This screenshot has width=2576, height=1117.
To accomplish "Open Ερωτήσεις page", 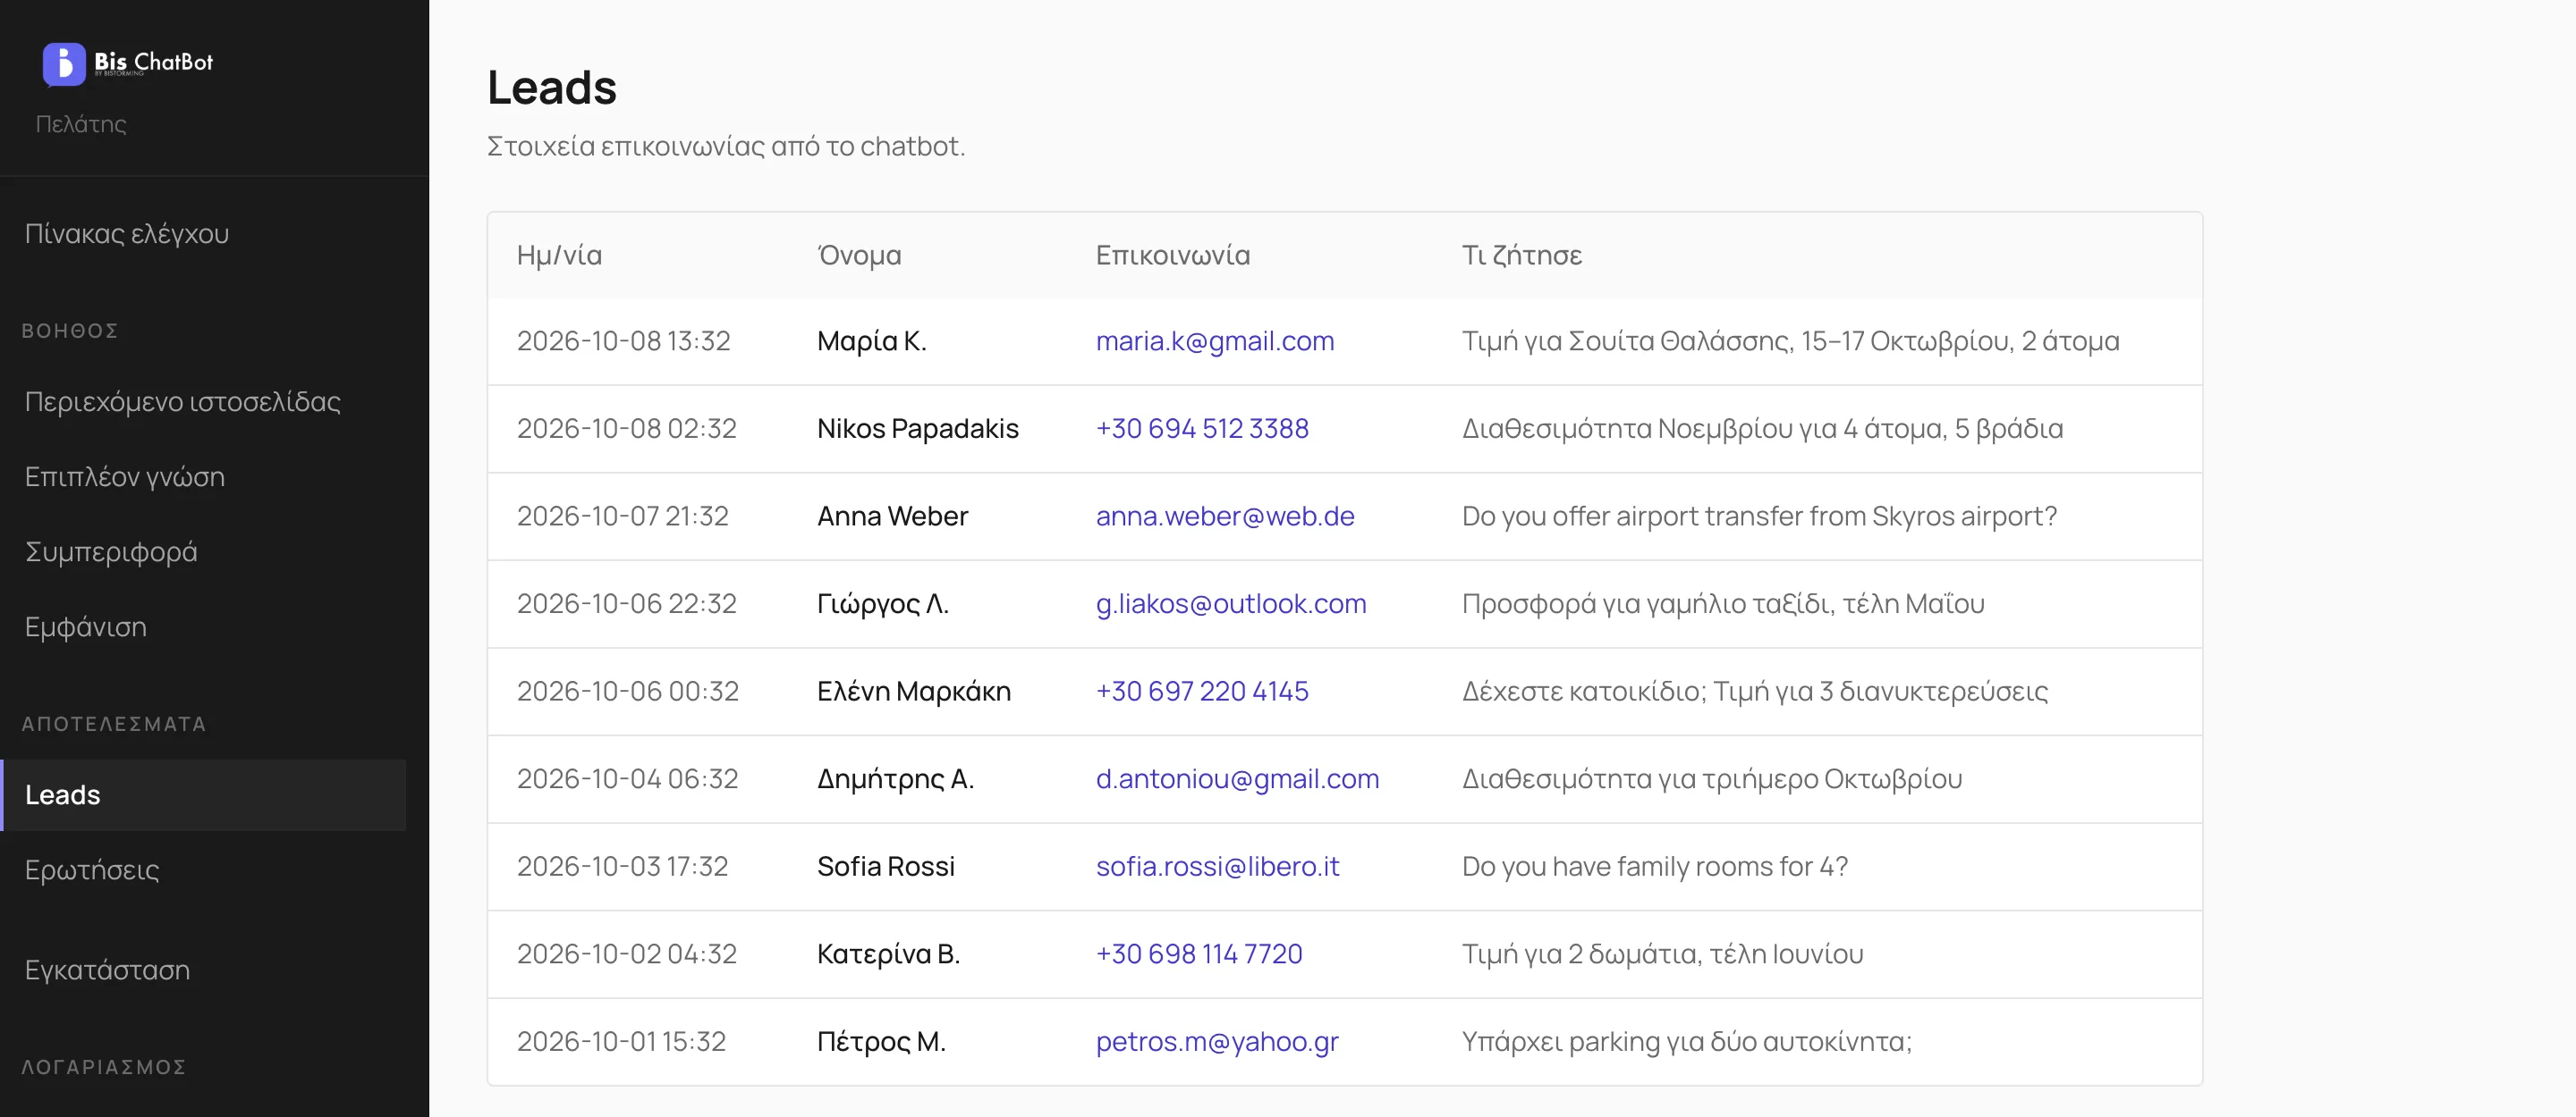I will [x=92, y=870].
